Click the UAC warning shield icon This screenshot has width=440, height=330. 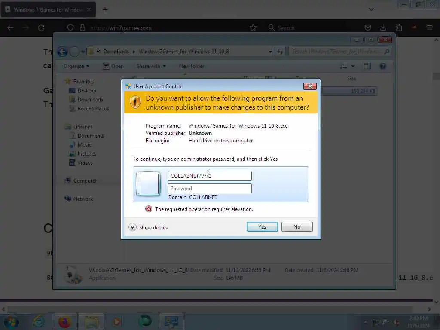point(135,102)
